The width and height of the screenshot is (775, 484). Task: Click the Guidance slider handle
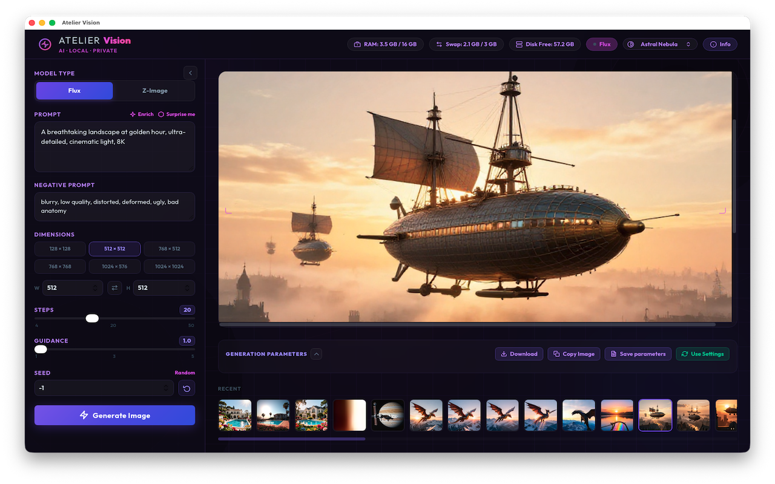(41, 349)
